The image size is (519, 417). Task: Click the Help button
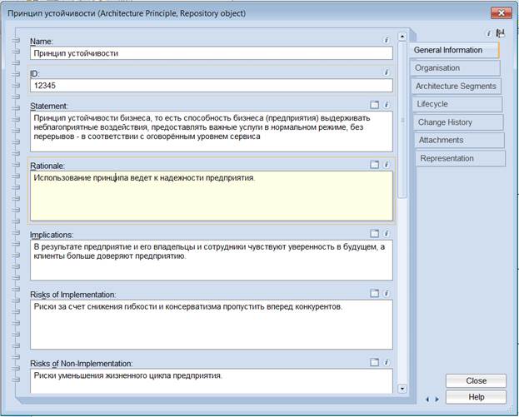click(x=476, y=397)
